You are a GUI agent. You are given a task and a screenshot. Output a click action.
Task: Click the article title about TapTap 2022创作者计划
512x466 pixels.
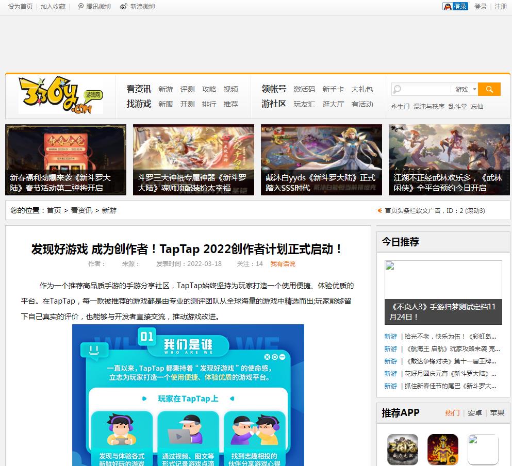(x=187, y=249)
